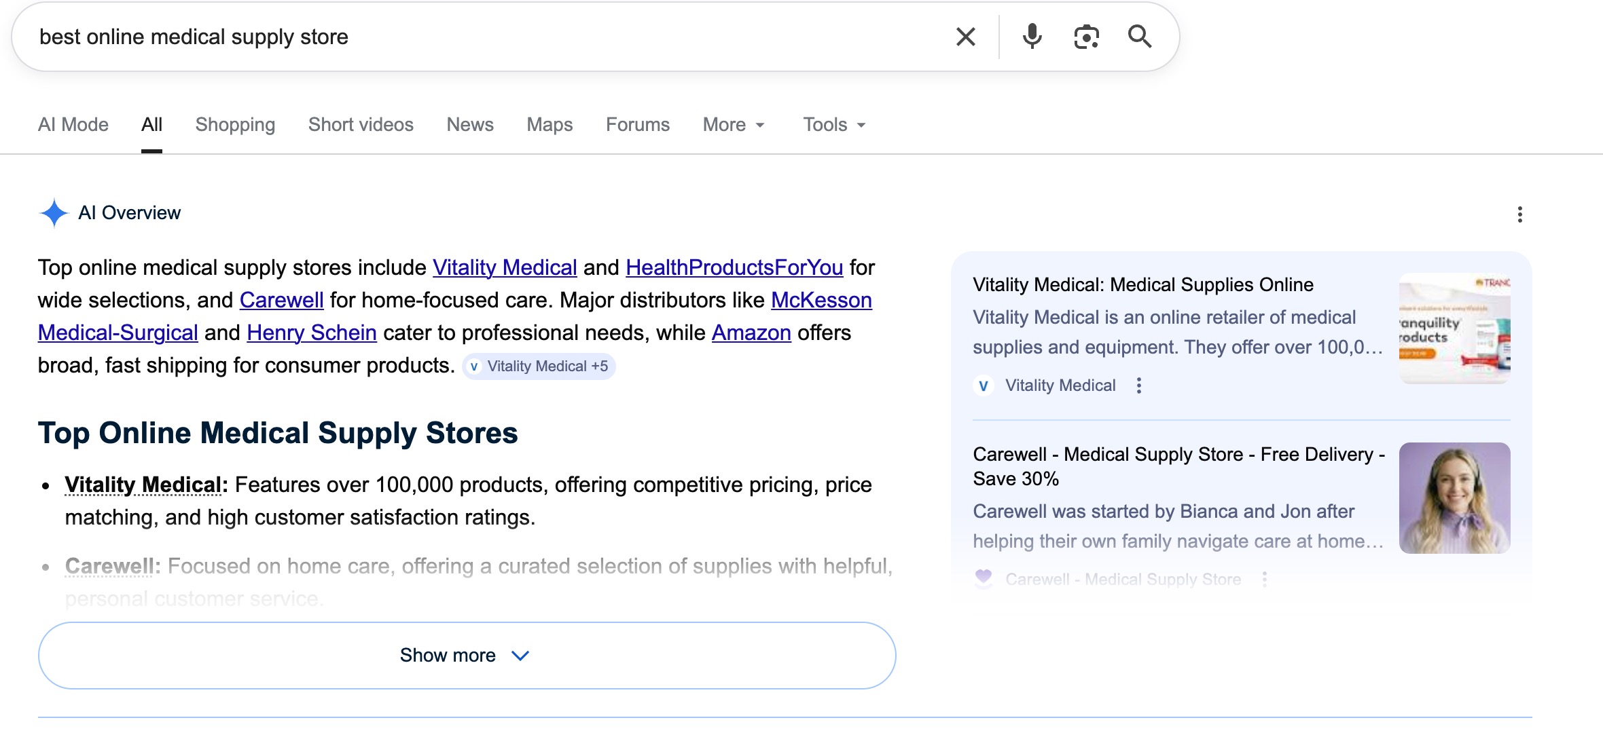Click 'Vitality Medical' site name under first source card
The height and width of the screenshot is (737, 1603).
[x=1060, y=385]
